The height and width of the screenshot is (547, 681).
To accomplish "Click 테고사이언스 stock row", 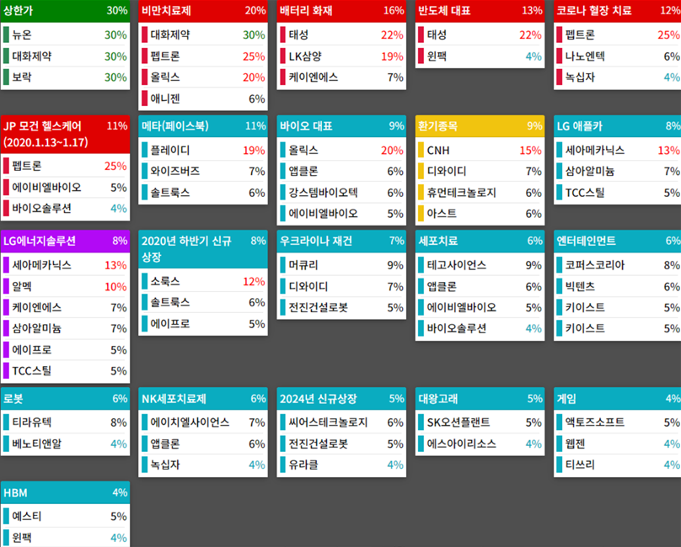I will pos(480,265).
